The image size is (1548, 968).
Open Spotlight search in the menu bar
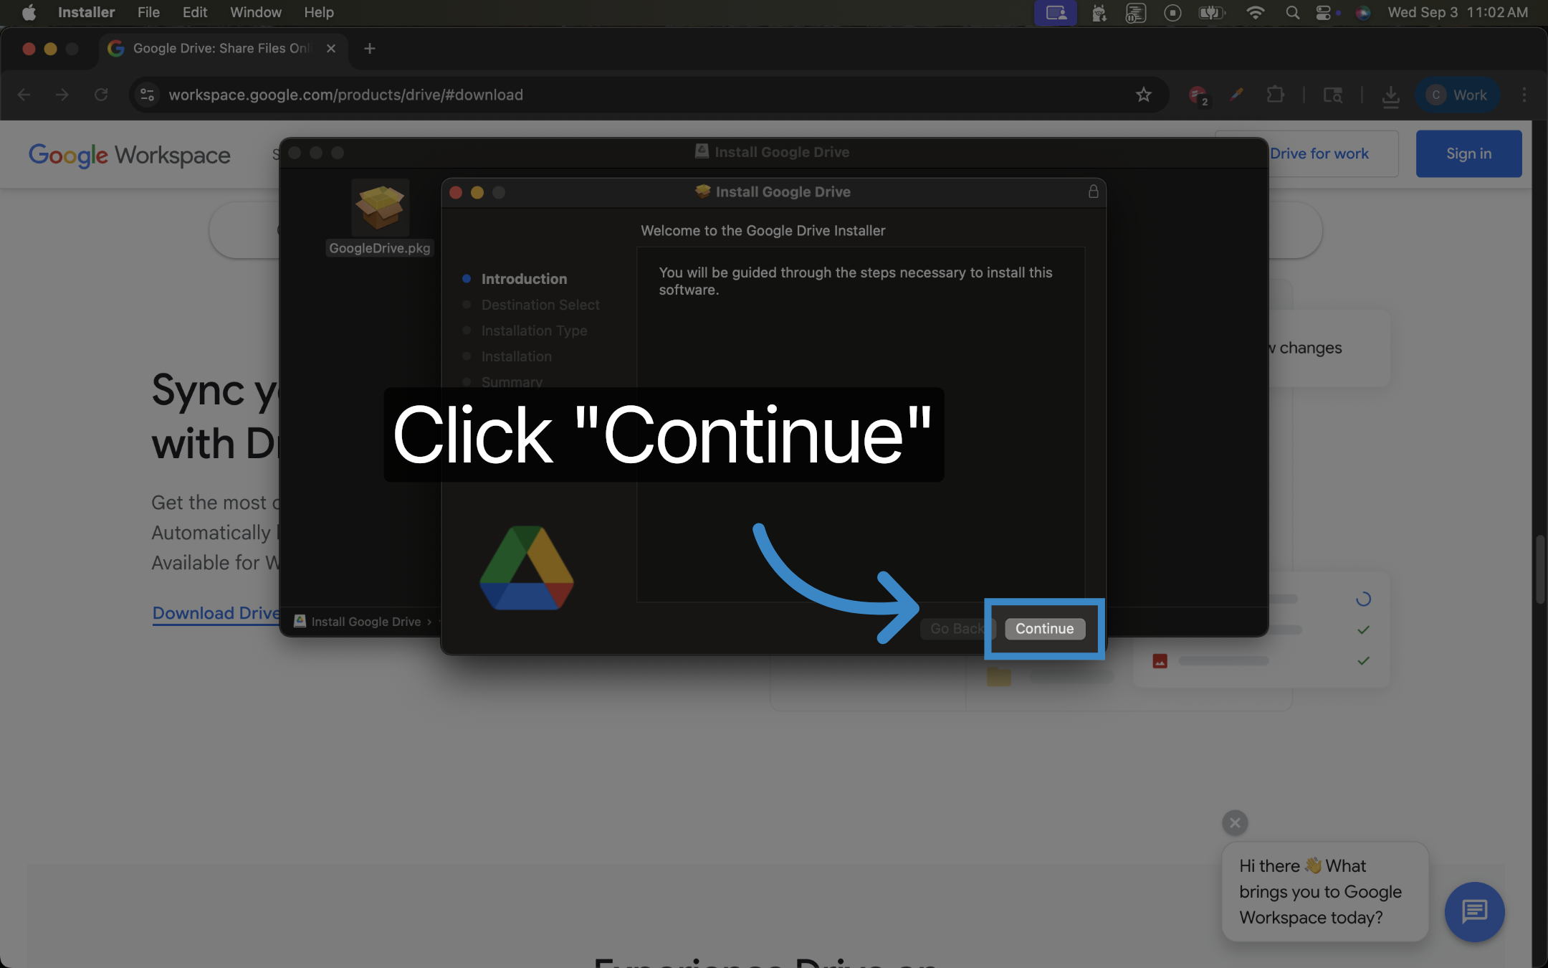click(1292, 12)
